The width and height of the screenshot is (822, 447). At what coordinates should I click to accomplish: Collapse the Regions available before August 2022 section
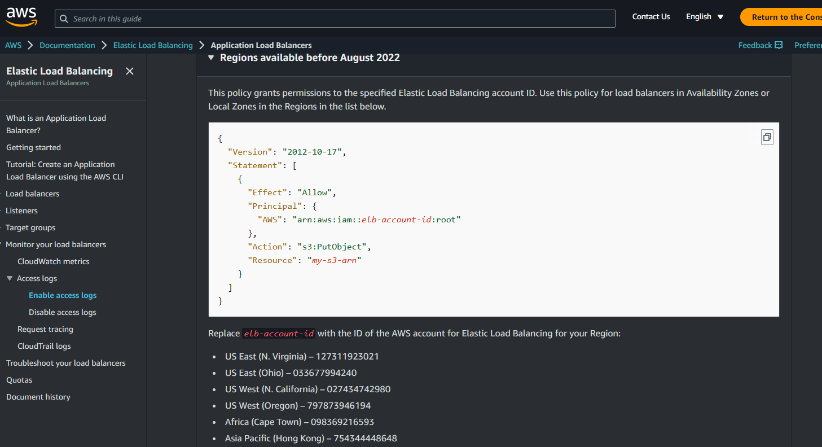[x=211, y=57]
